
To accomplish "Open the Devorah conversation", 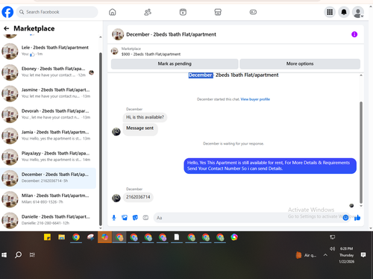I will (48, 114).
